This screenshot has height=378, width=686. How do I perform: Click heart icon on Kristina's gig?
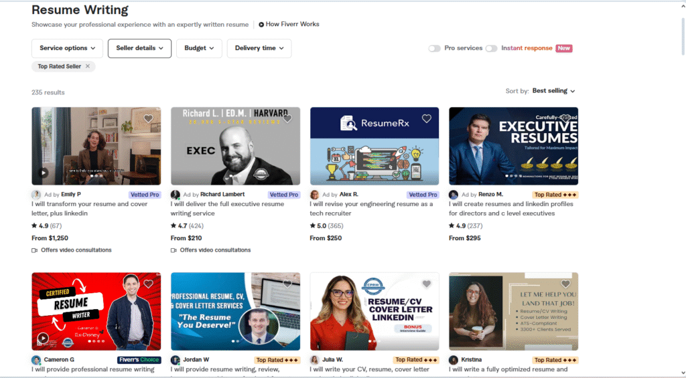click(565, 284)
